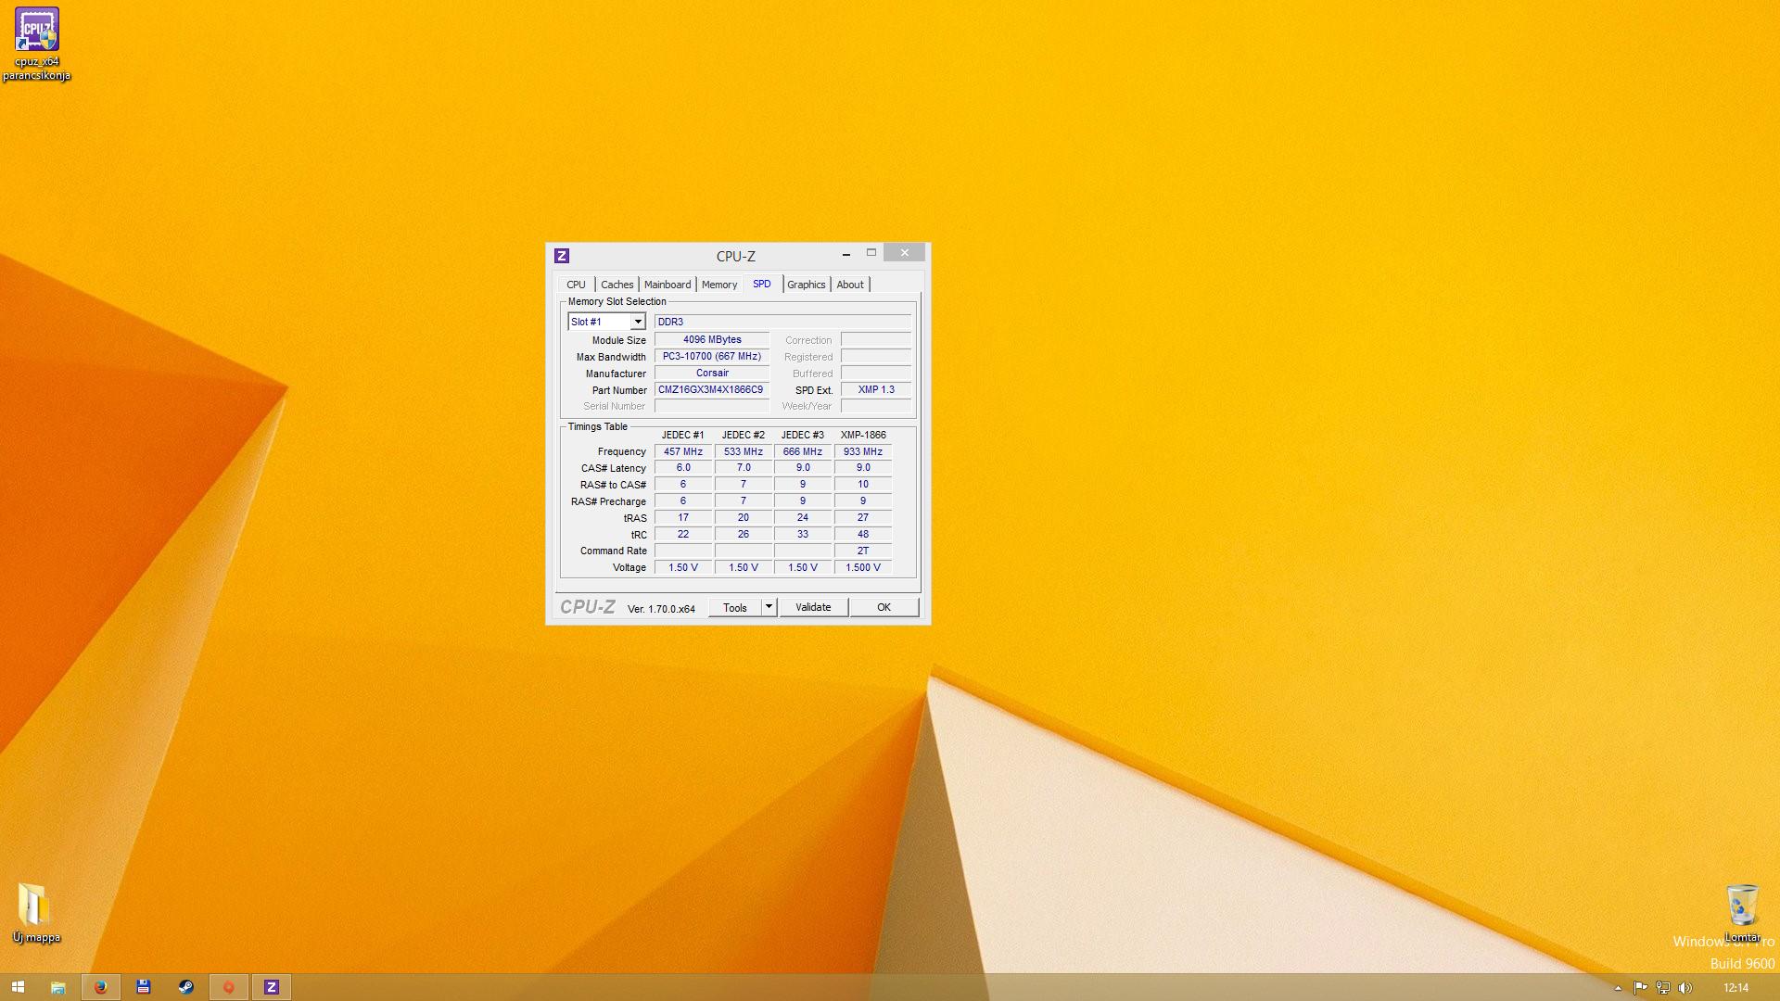Click the Max Bandwidth value PC3-10700 (667 MHz)
This screenshot has height=1001, width=1780.
click(712, 357)
